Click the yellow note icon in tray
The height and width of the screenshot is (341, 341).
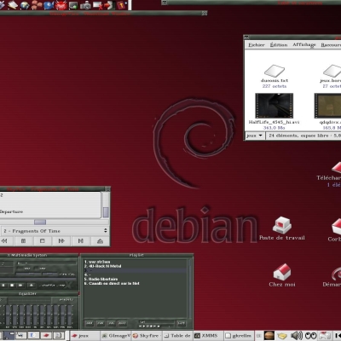283,336
